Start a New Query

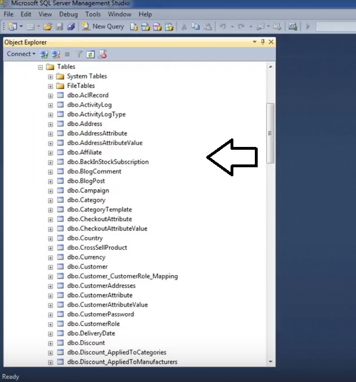point(103,27)
